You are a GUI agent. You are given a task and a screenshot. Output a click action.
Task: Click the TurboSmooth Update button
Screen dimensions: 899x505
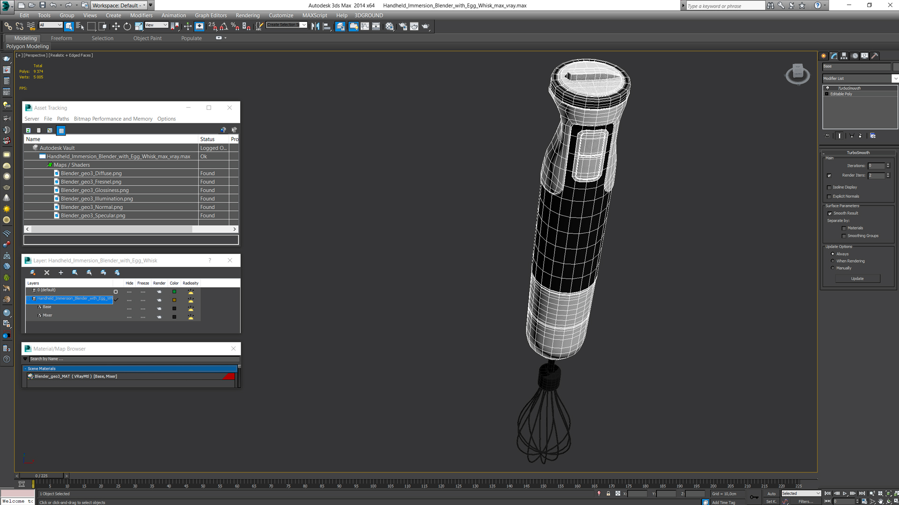(x=857, y=279)
